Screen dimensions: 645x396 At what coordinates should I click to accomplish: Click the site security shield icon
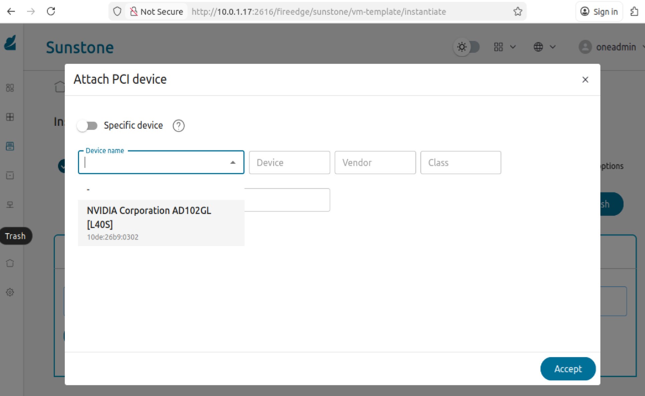(x=117, y=12)
